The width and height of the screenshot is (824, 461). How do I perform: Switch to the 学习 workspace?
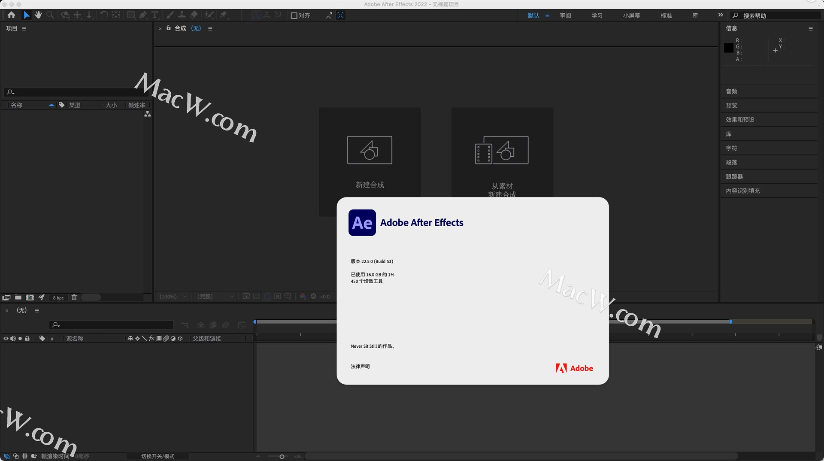597,15
